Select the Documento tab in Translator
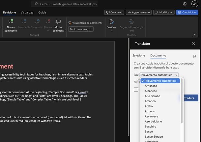Viewport: 201px width, 142px height. (158, 55)
